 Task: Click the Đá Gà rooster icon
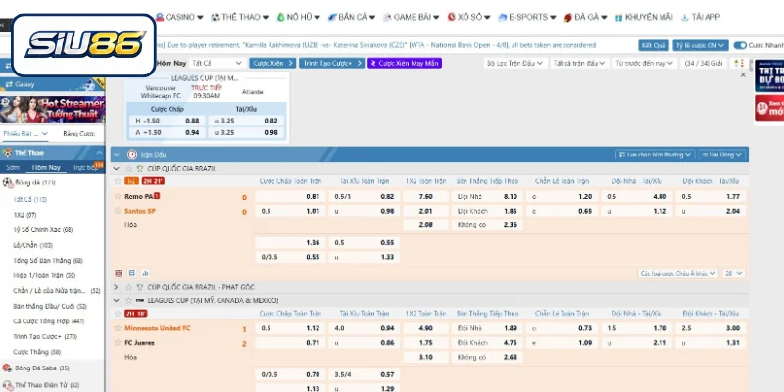[x=568, y=17]
